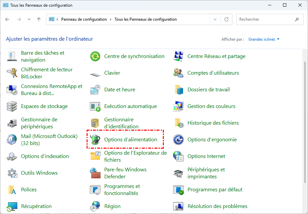Screen dimensions: 308x214
Task: Open the Date et heure icon
Action: click(x=95, y=90)
